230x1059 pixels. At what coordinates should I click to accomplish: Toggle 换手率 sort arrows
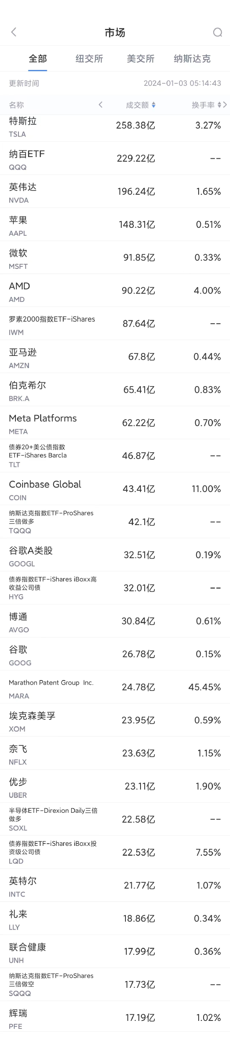220,105
